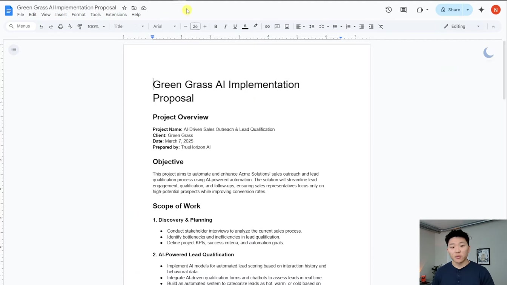Rename the document title field
The height and width of the screenshot is (285, 507).
(66, 8)
